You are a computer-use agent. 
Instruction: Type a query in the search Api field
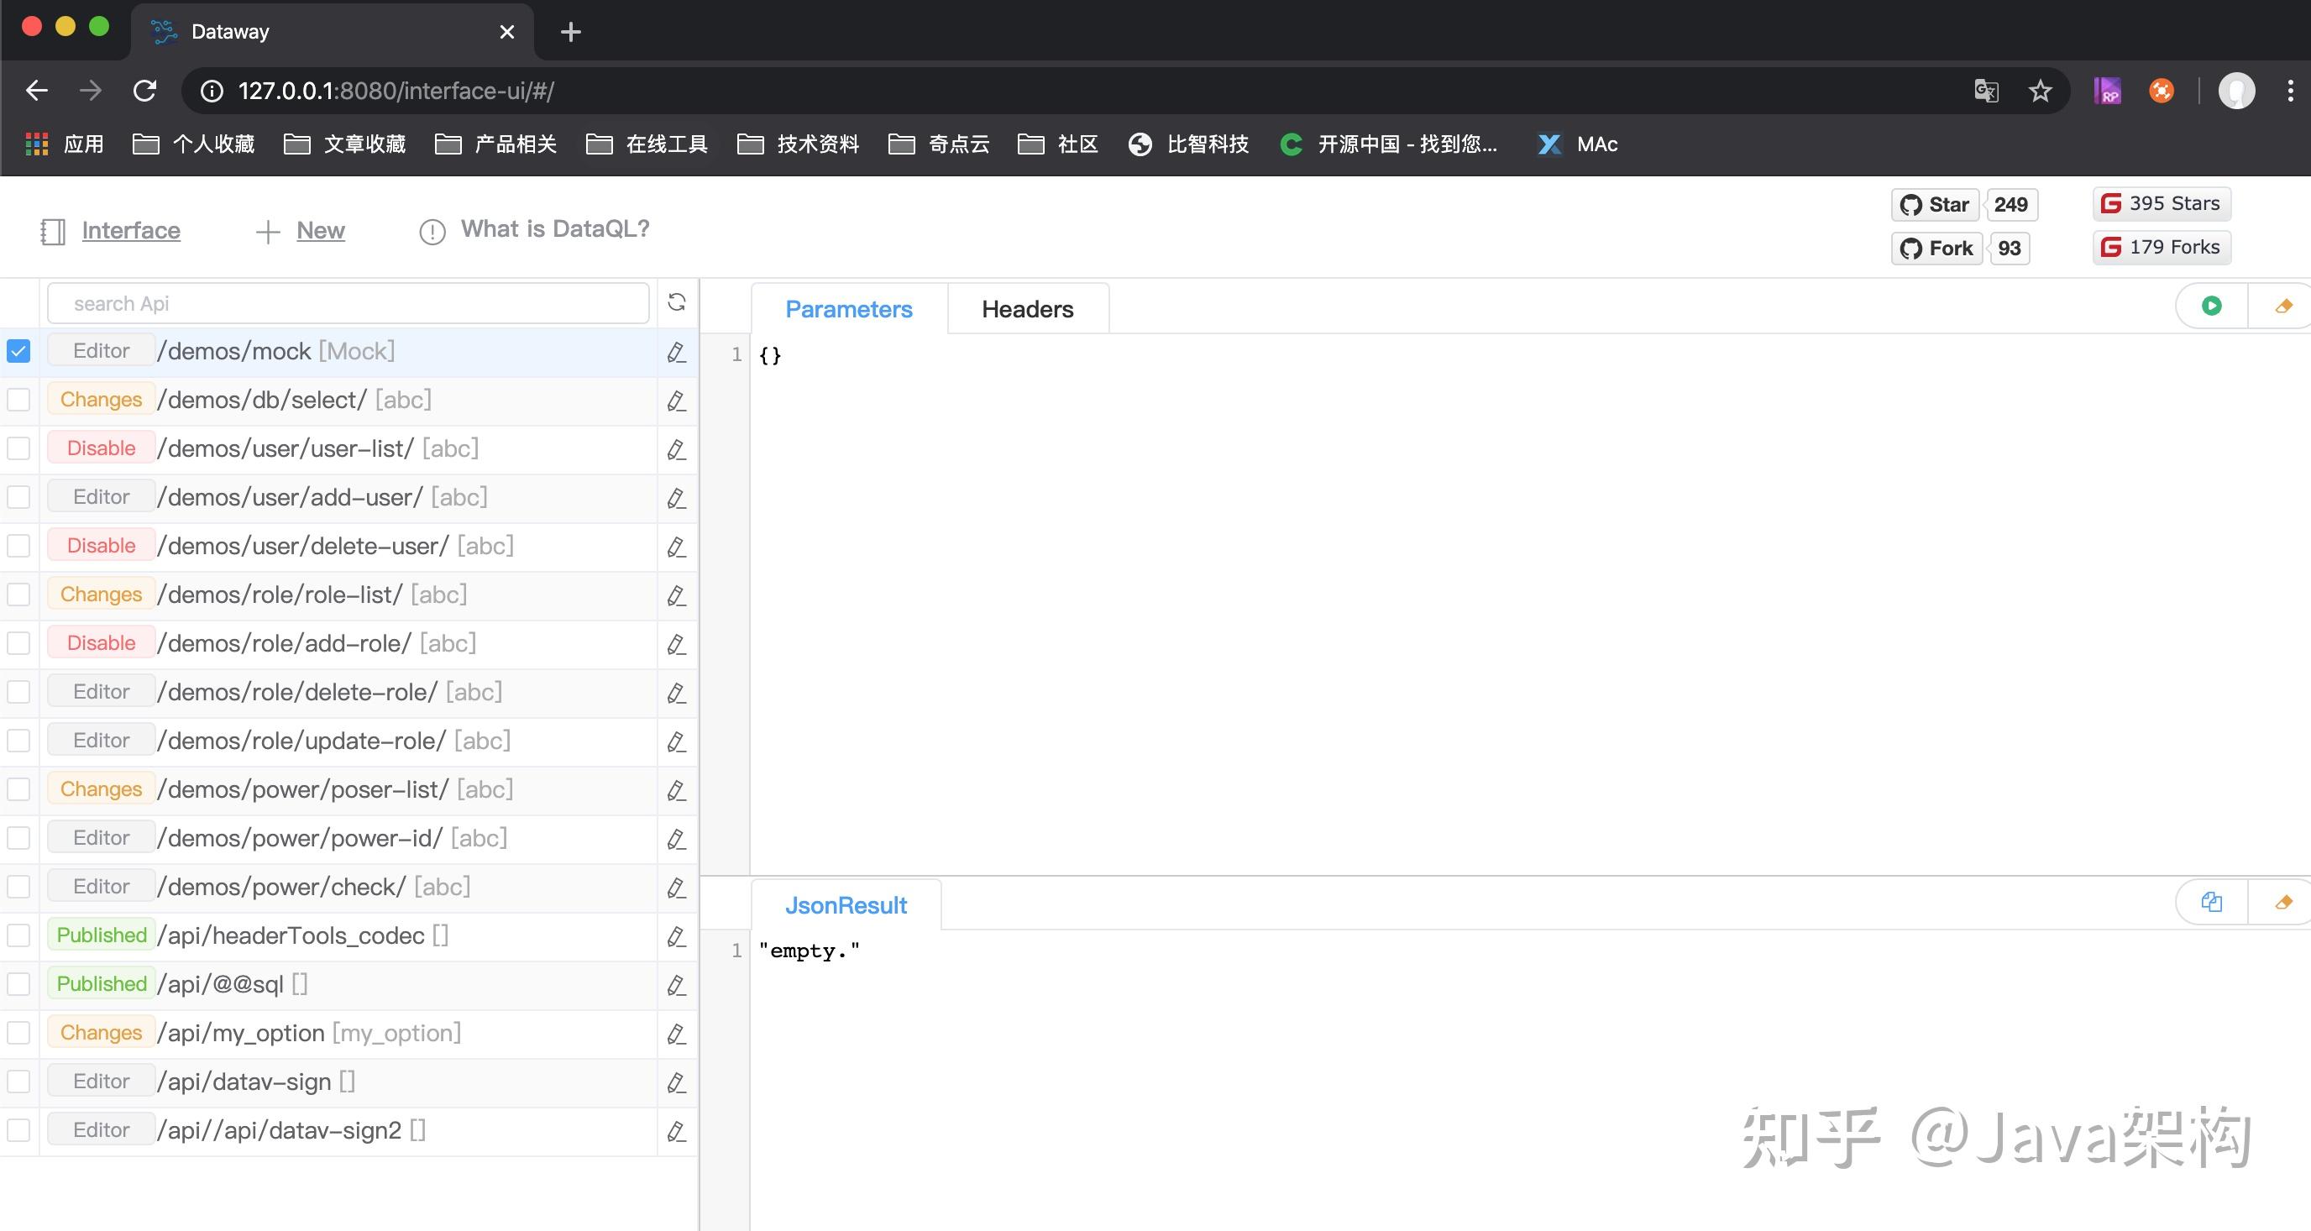[x=350, y=303]
